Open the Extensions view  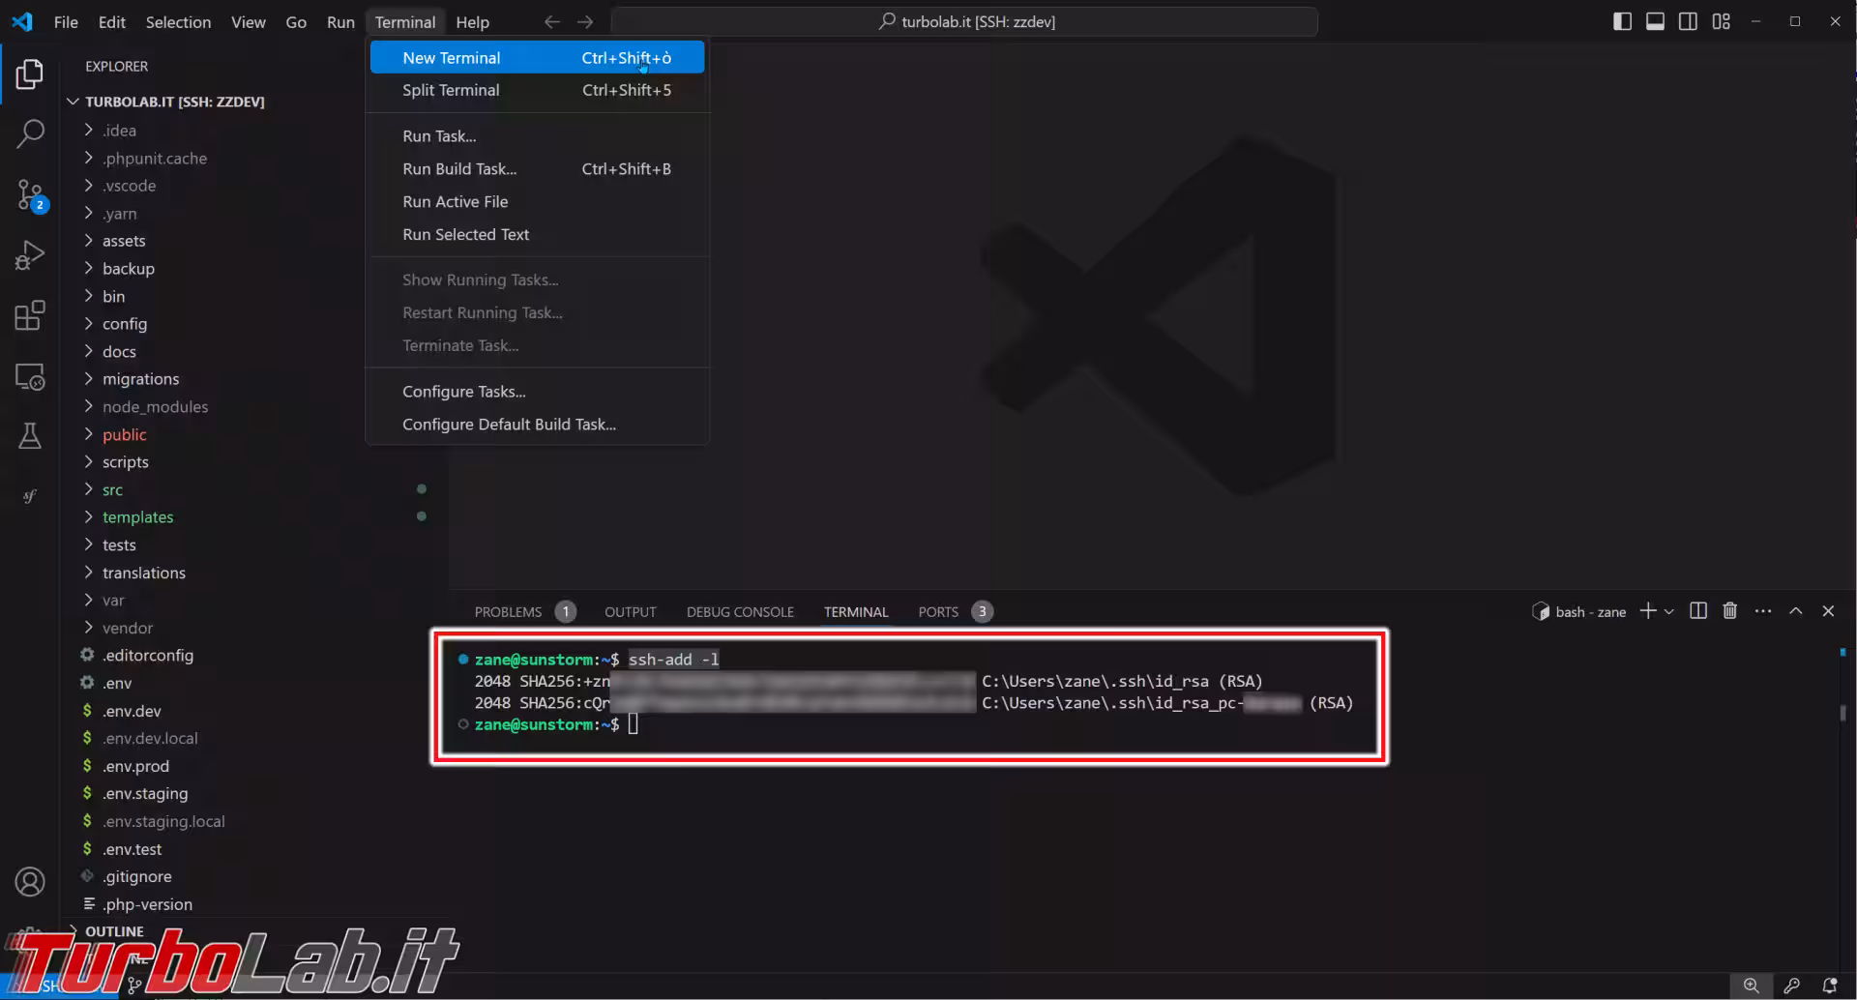click(x=30, y=315)
